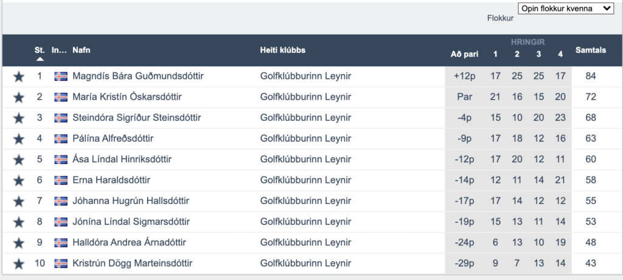The image size is (623, 280).
Task: Favorite Ása Líndal Hinriksdóttir using star
Action: [x=19, y=160]
